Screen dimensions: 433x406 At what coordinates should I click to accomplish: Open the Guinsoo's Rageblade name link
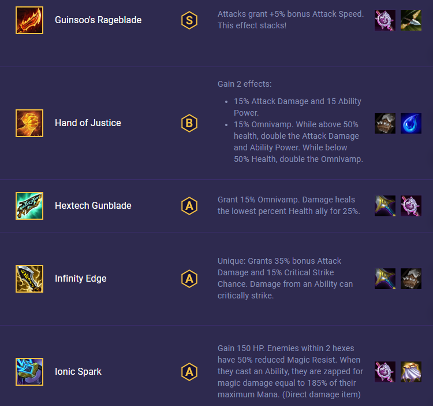[98, 20]
